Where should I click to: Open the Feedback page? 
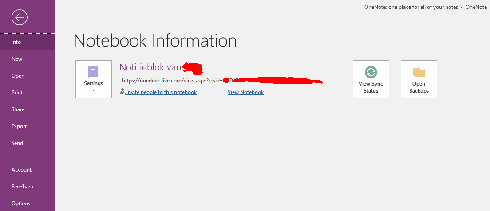pos(28,186)
